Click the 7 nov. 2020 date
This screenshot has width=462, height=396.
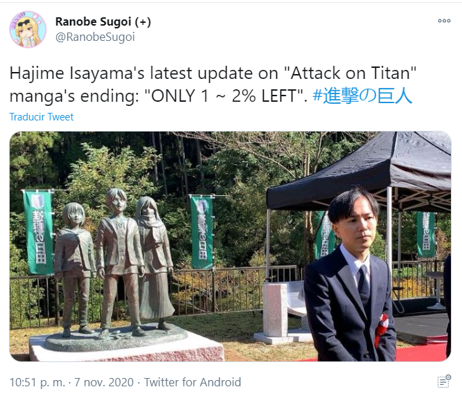104,382
